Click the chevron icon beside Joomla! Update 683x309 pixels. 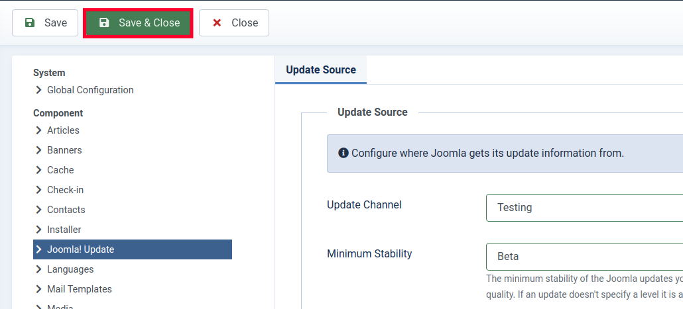pyautogui.click(x=38, y=249)
